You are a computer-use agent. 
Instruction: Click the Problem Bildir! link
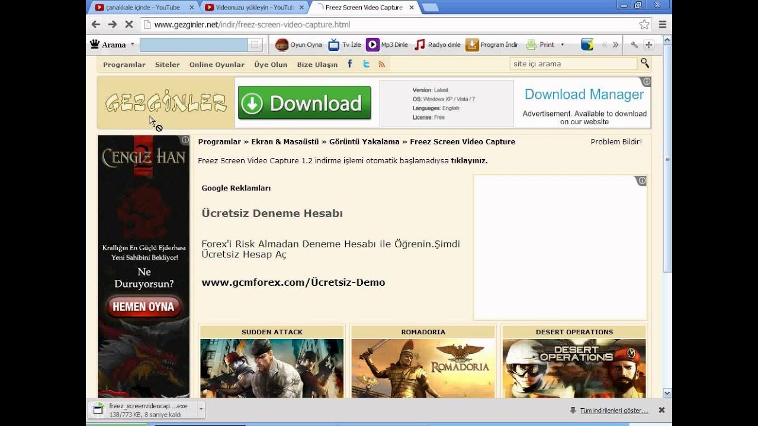[616, 141]
